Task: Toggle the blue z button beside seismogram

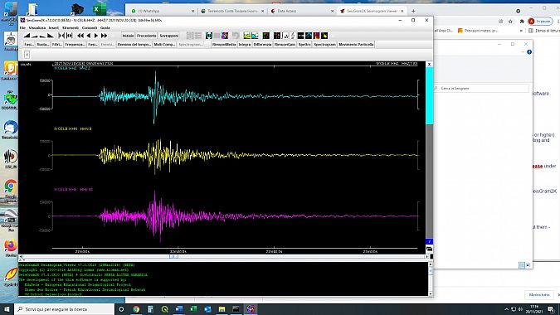Action: point(429,241)
